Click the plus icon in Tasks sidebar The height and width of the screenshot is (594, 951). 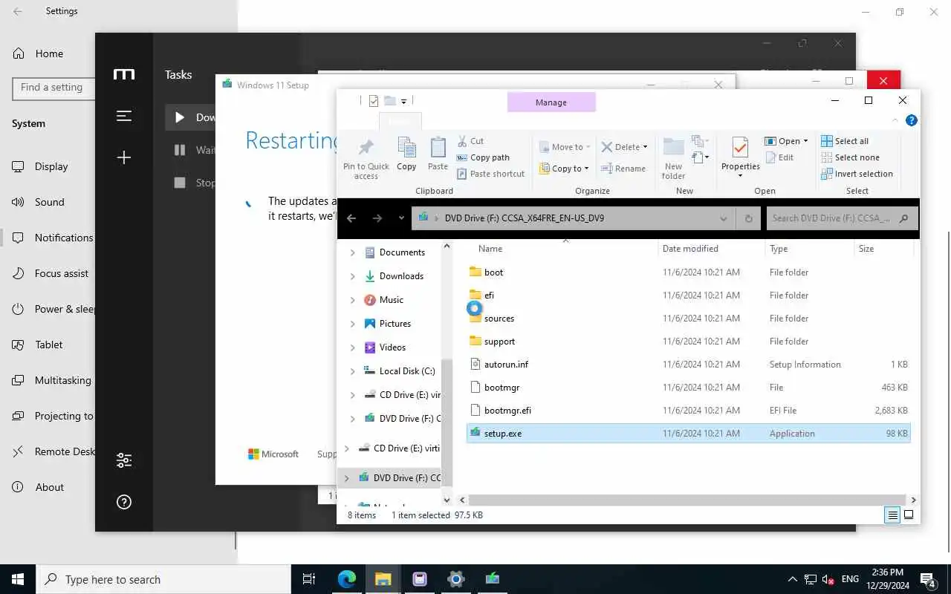[x=124, y=157]
